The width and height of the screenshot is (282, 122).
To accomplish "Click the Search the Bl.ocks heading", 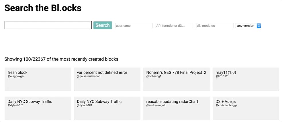I will (x=43, y=8).
